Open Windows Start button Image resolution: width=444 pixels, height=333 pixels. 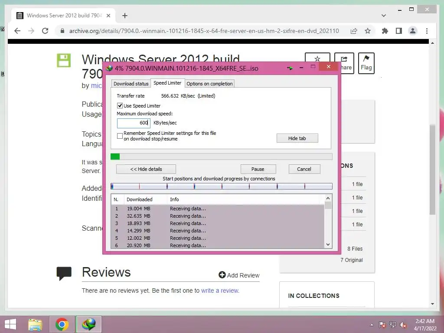point(10,324)
